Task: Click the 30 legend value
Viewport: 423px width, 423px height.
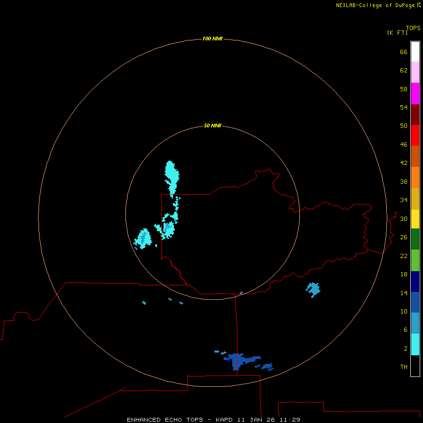Action: [404, 219]
